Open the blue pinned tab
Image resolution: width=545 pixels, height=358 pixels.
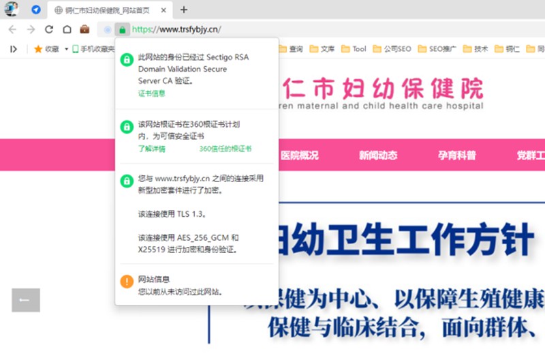pos(36,10)
